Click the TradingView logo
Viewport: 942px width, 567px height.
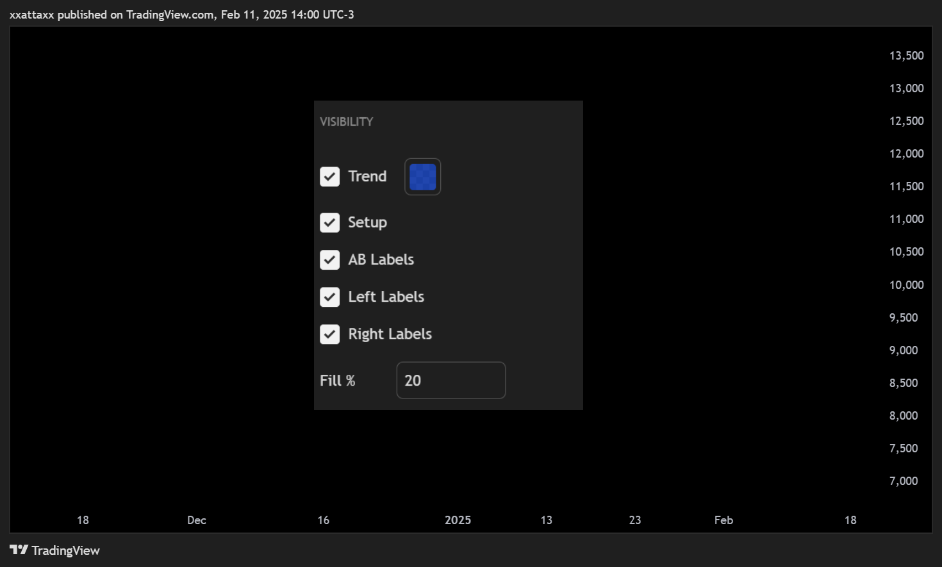point(55,550)
